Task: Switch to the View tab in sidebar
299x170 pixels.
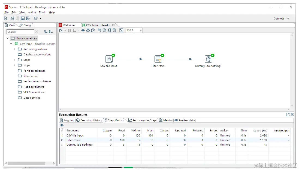Action: tap(10, 25)
